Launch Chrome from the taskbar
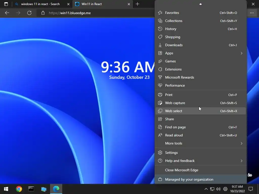This screenshot has height=194, width=259. [19, 189]
